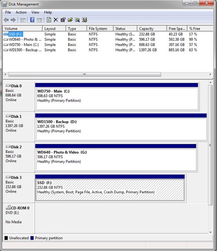Click the disk pane vertical scrollbar thumb
Screen dimensions: 217x251
[210, 145]
